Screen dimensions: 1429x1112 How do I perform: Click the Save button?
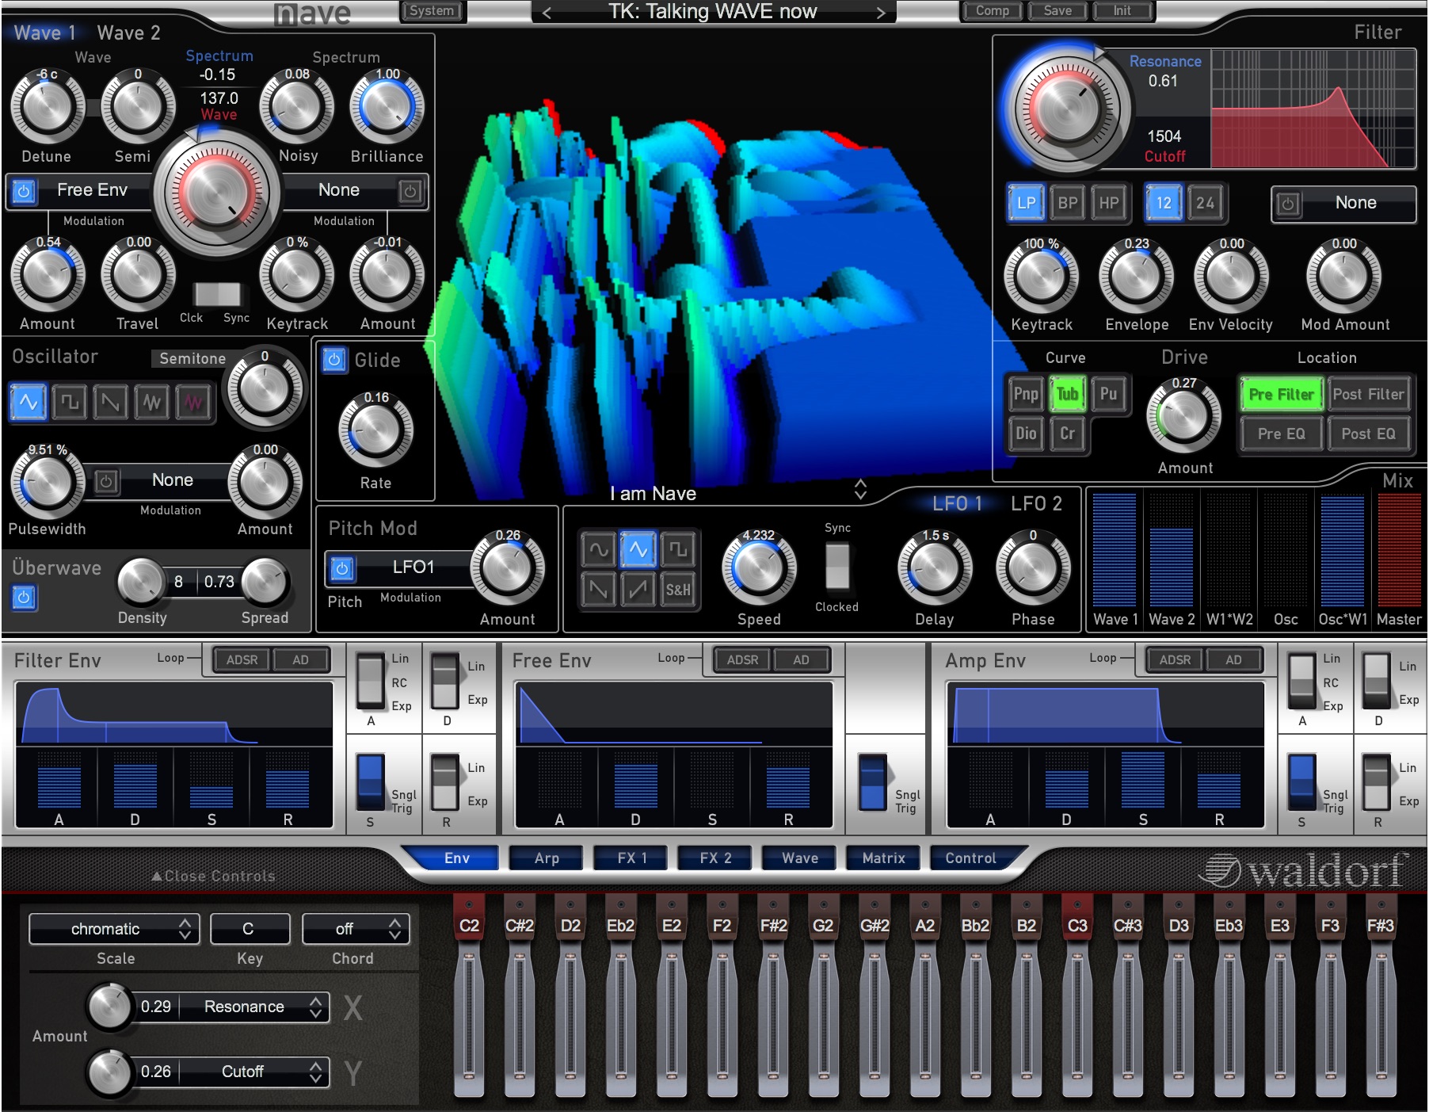click(x=1057, y=11)
